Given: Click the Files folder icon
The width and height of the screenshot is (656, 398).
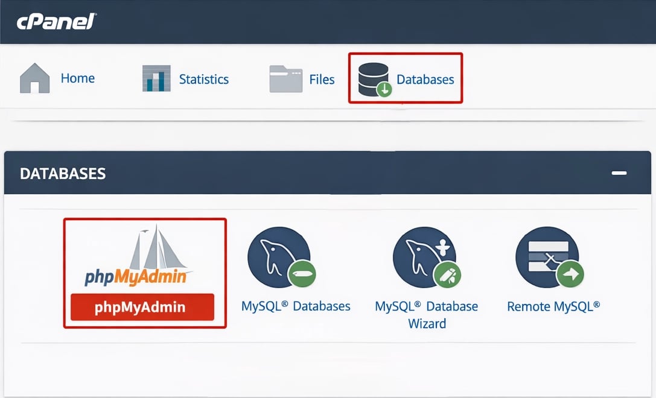Looking at the screenshot, I should 285,79.
